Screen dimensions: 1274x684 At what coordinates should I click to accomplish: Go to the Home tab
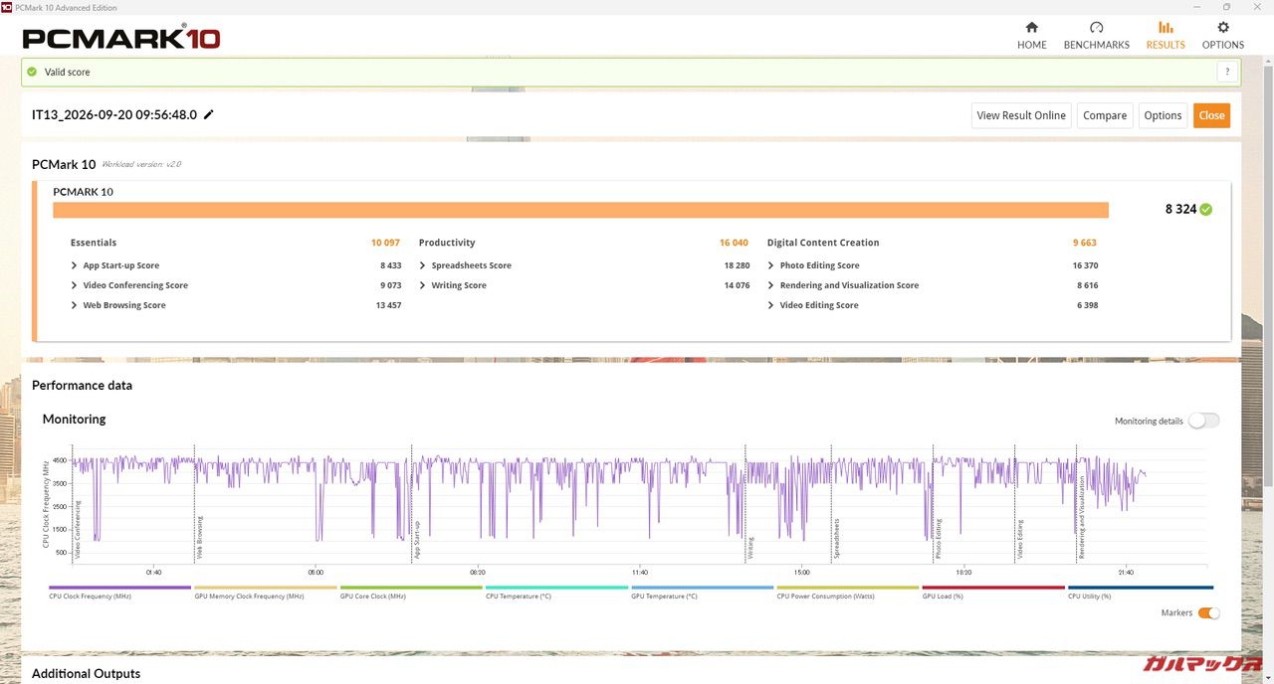(1031, 36)
